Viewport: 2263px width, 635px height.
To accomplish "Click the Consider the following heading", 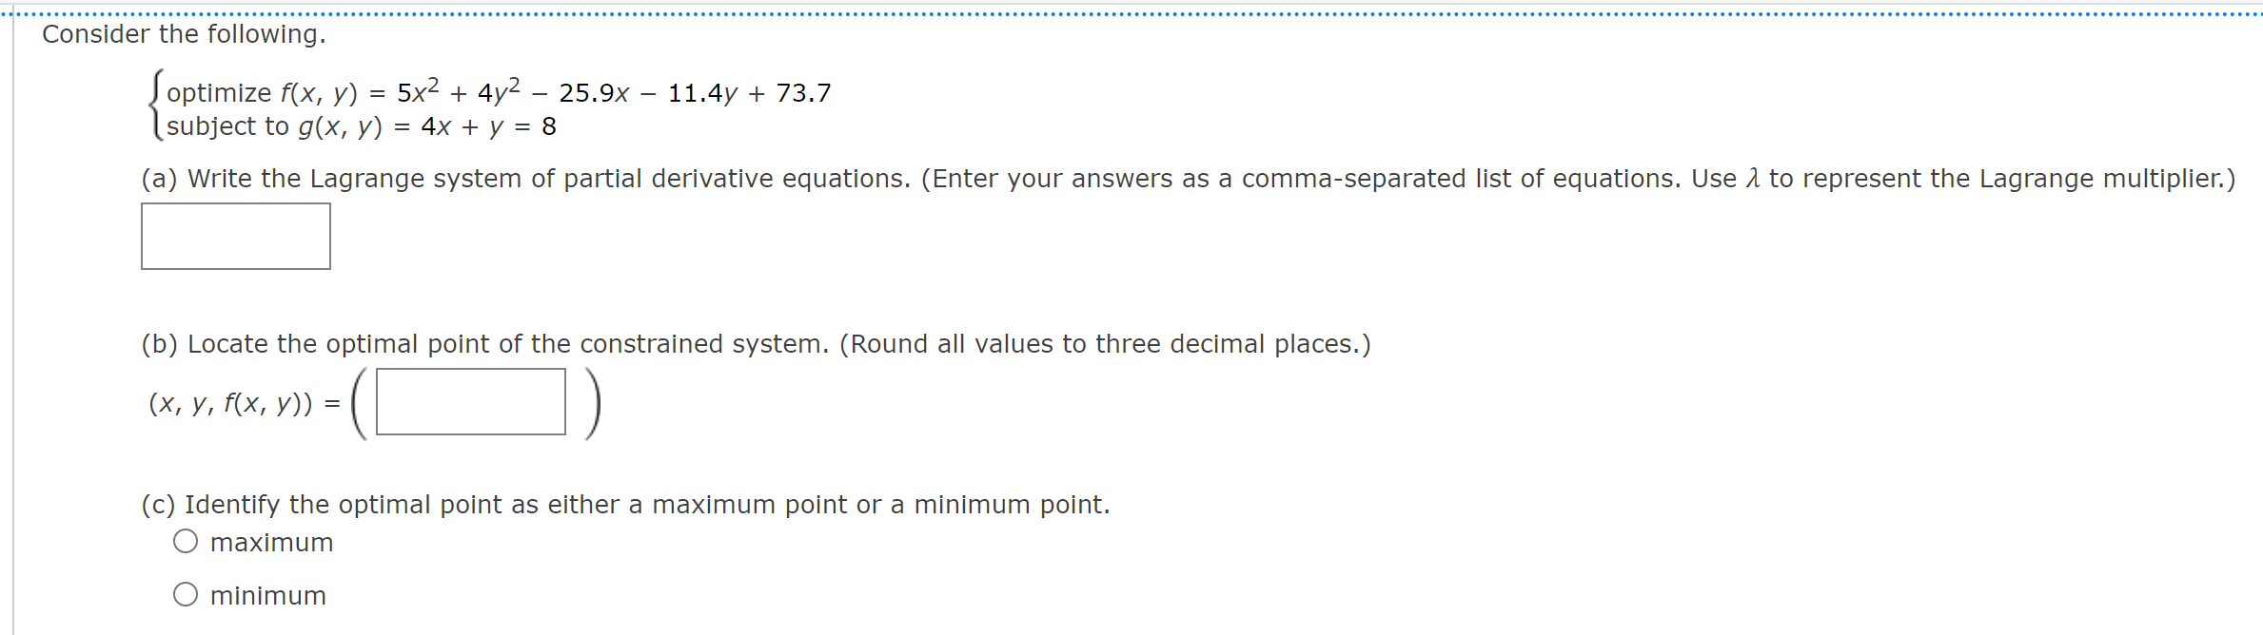I will 183,34.
